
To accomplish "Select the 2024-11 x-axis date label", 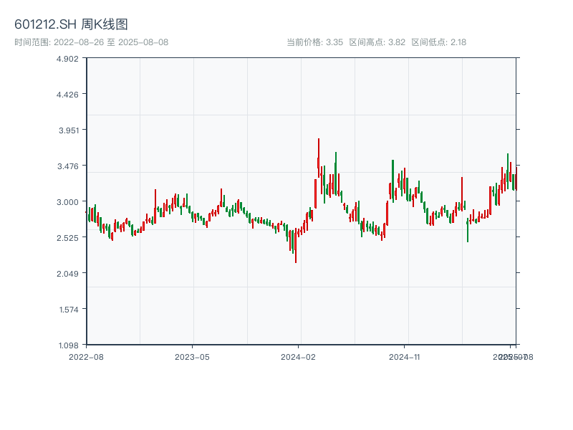I will [404, 356].
